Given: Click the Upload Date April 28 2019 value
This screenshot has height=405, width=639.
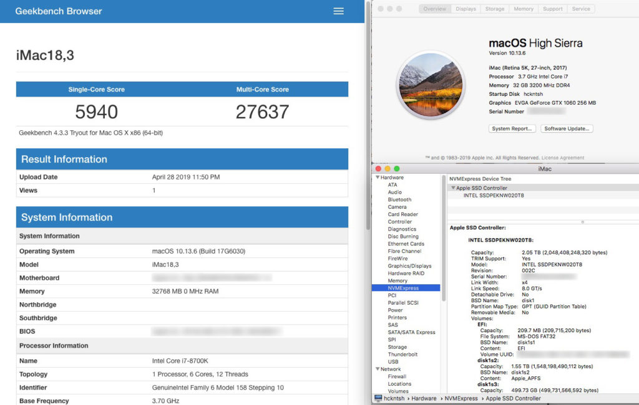Looking at the screenshot, I should (186, 177).
